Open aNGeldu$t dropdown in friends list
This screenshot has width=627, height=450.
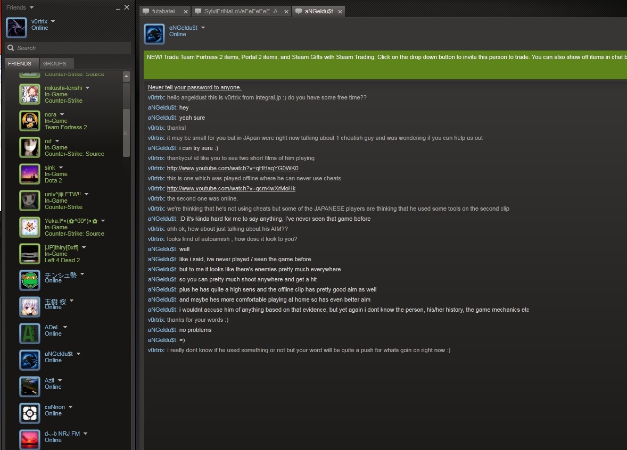(x=78, y=354)
